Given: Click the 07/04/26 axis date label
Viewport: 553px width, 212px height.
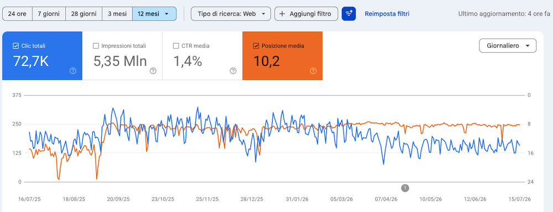Looking at the screenshot, I should click(x=386, y=199).
